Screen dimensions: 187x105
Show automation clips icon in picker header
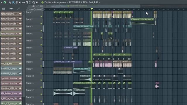pyautogui.click(x=19, y=8)
